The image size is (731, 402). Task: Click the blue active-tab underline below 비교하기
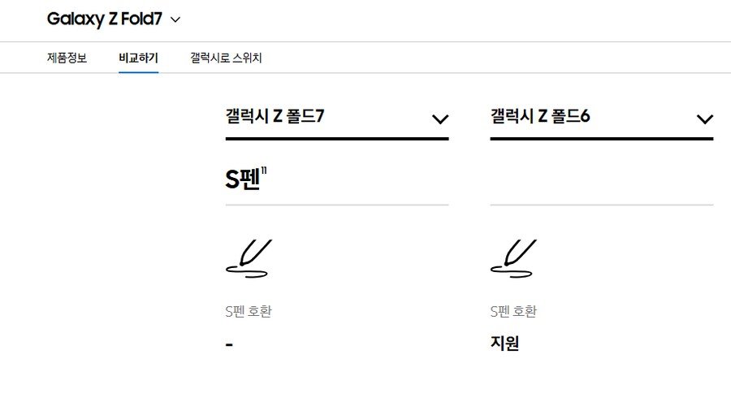pos(138,72)
